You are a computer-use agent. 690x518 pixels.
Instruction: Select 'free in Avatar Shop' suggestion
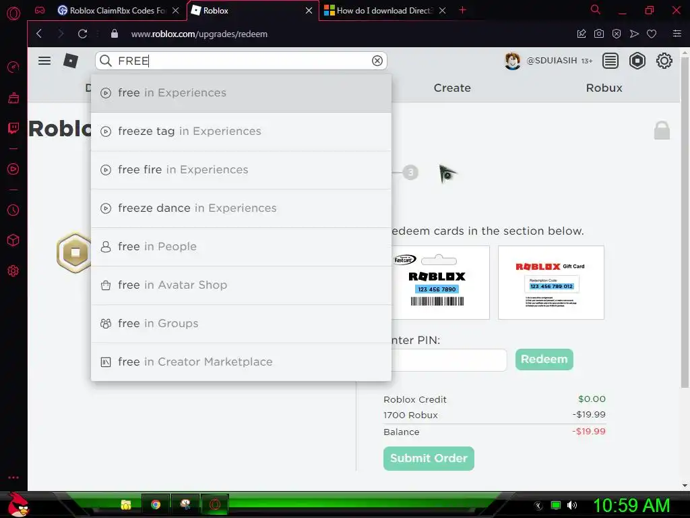click(241, 285)
